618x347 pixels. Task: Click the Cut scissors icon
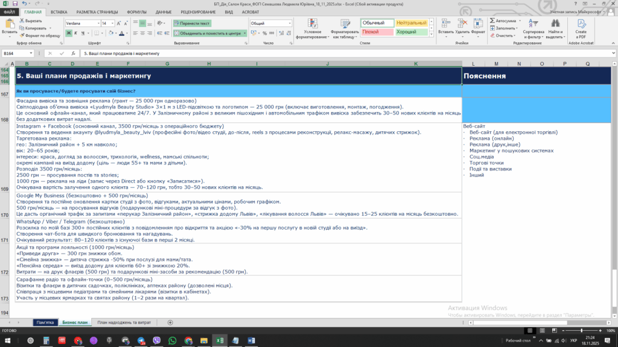[x=22, y=20]
